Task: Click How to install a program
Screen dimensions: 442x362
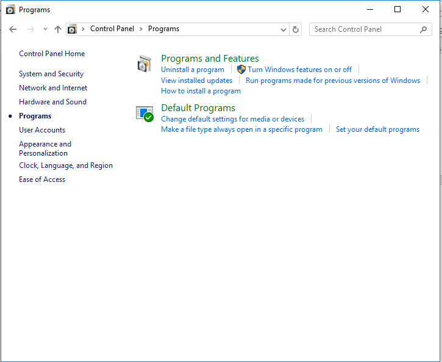Action: 201,91
